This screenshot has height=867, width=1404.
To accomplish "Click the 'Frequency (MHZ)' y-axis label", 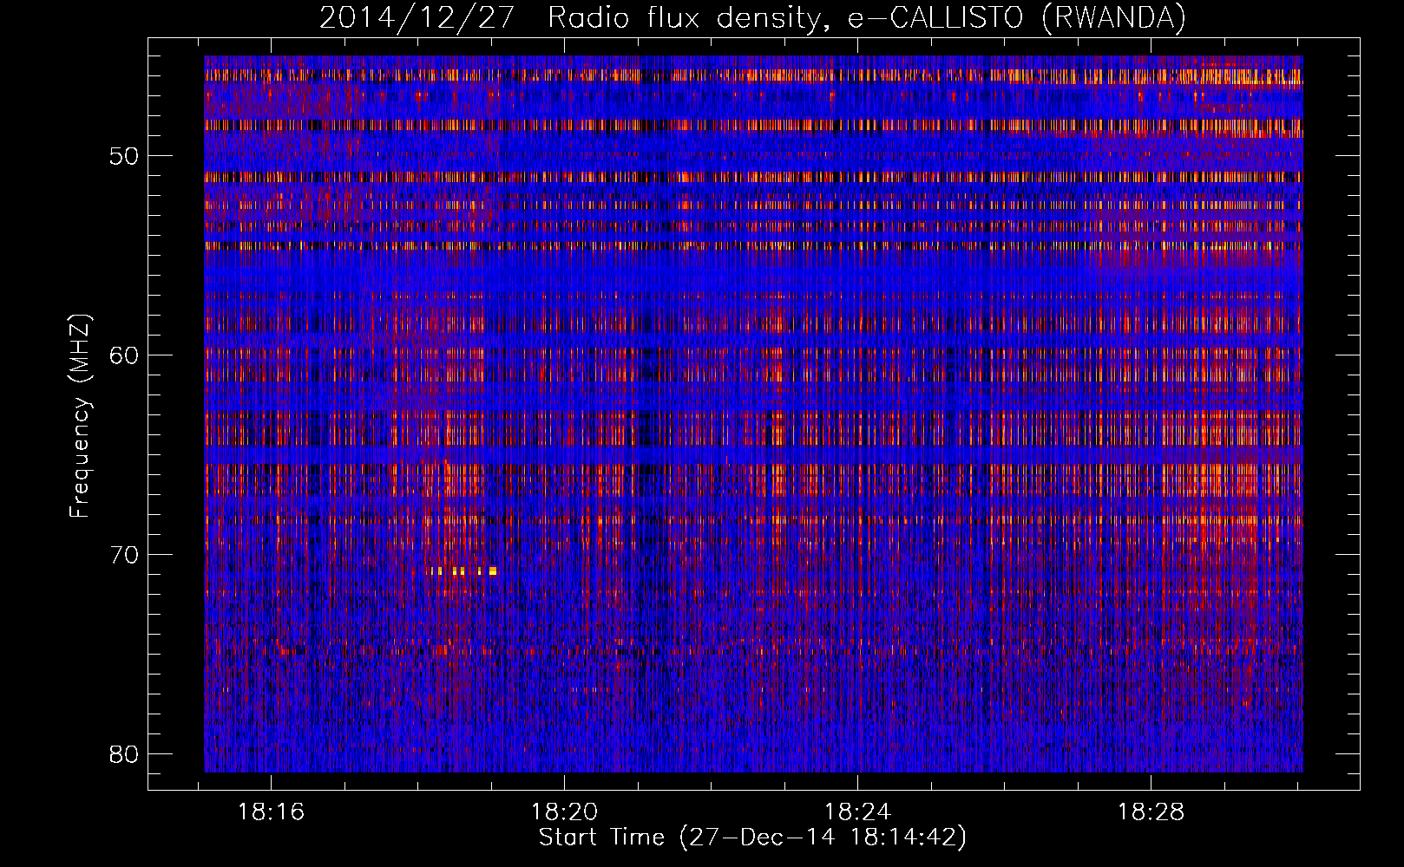I will [80, 416].
